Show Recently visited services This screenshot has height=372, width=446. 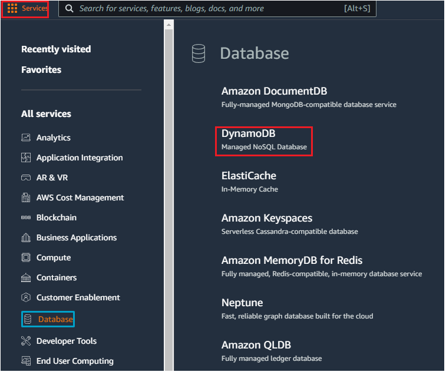click(x=56, y=49)
